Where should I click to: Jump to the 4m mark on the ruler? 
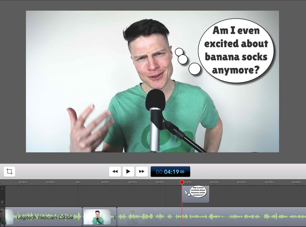click(78, 182)
